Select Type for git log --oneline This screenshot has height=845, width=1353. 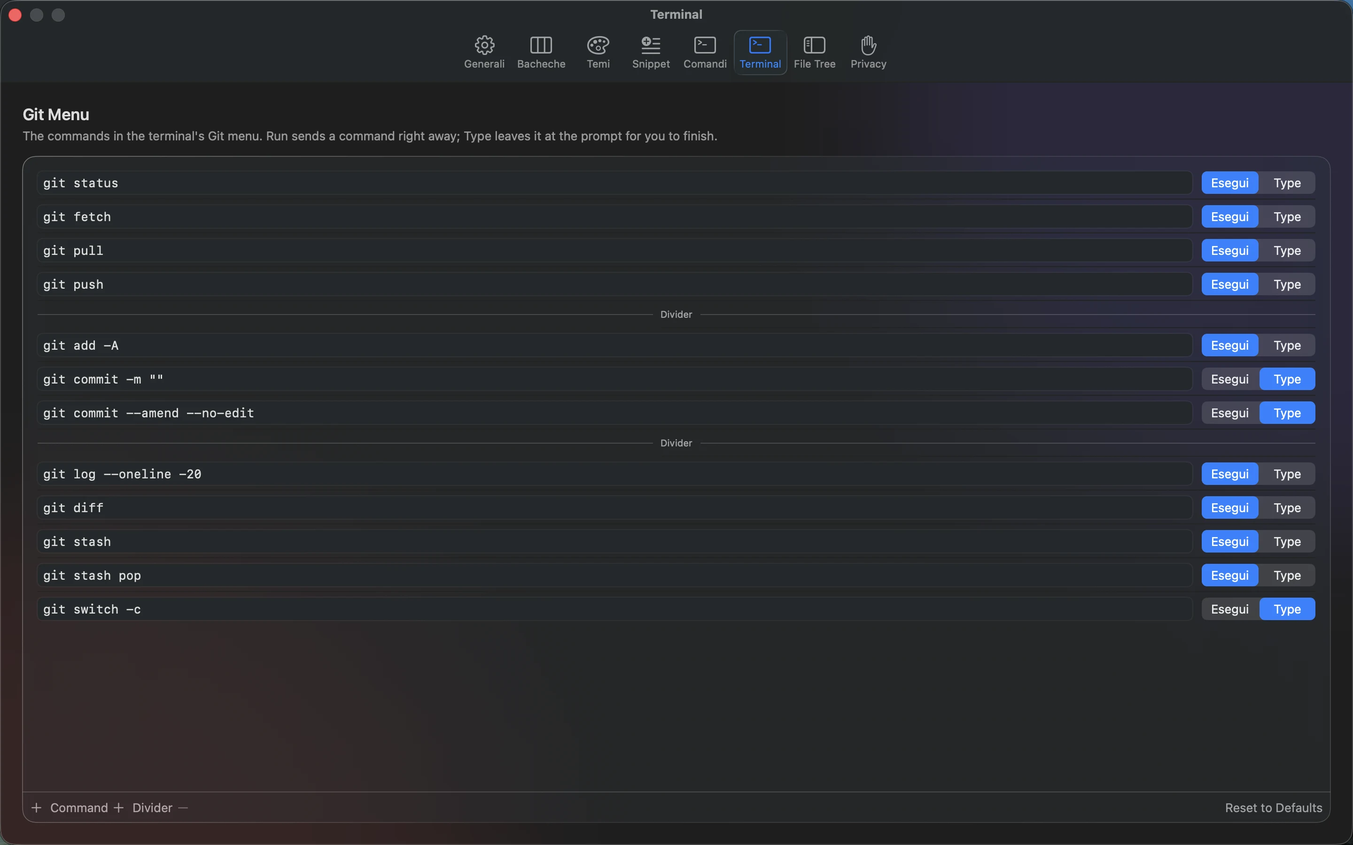1287,474
